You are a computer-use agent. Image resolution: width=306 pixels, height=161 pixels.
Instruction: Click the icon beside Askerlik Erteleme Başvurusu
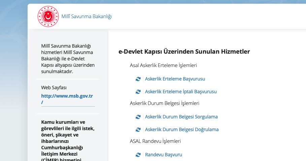point(138,79)
